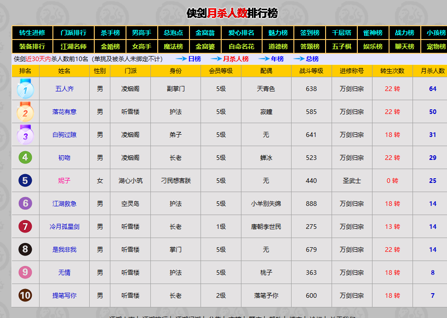Open the 聊天榜 ranking
Viewport: 447px width, 318px height.
coord(405,46)
